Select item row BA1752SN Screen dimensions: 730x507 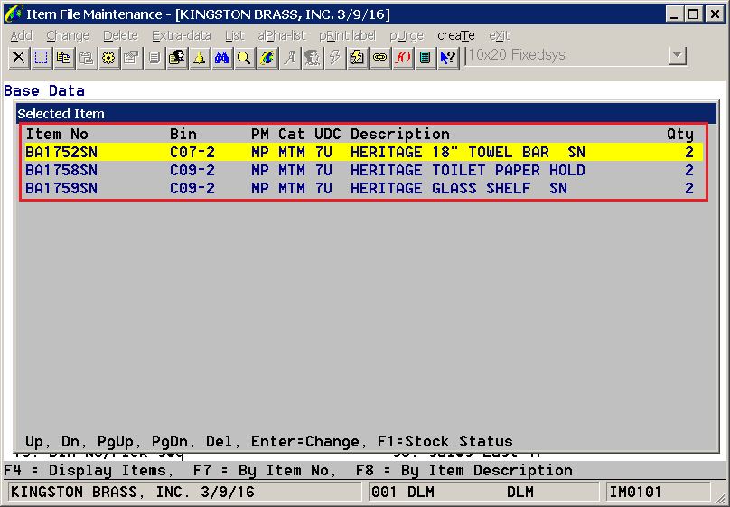point(363,152)
